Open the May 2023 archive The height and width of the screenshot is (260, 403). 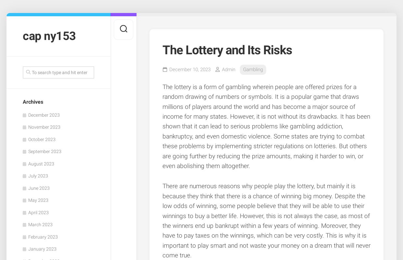tap(38, 200)
